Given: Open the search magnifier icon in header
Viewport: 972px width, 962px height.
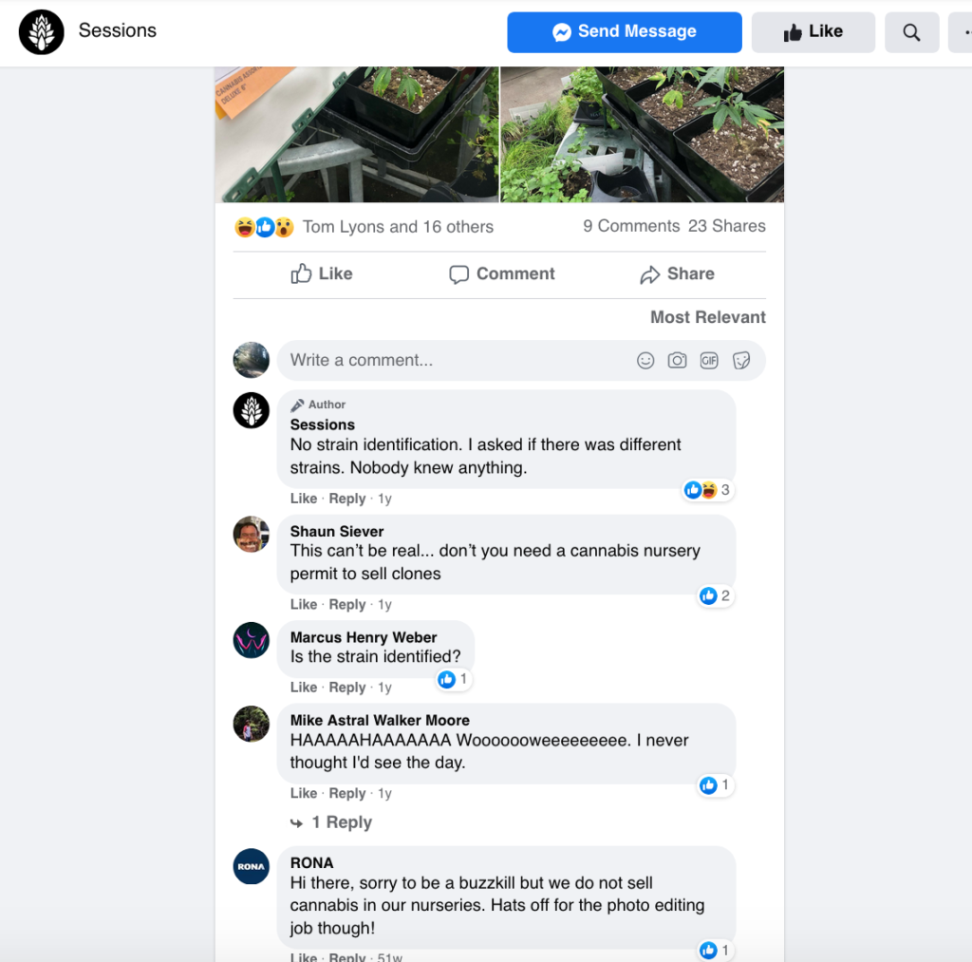Looking at the screenshot, I should click(x=911, y=32).
